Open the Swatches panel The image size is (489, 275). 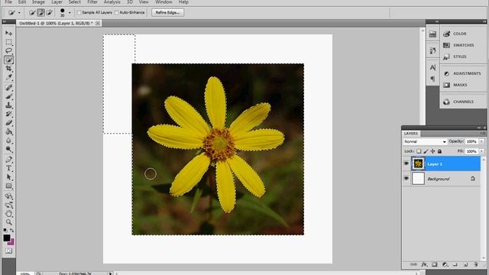[x=463, y=45]
